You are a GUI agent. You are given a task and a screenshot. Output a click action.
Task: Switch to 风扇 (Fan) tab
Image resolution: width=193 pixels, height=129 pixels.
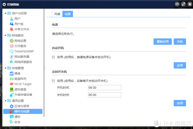[x=57, y=14]
